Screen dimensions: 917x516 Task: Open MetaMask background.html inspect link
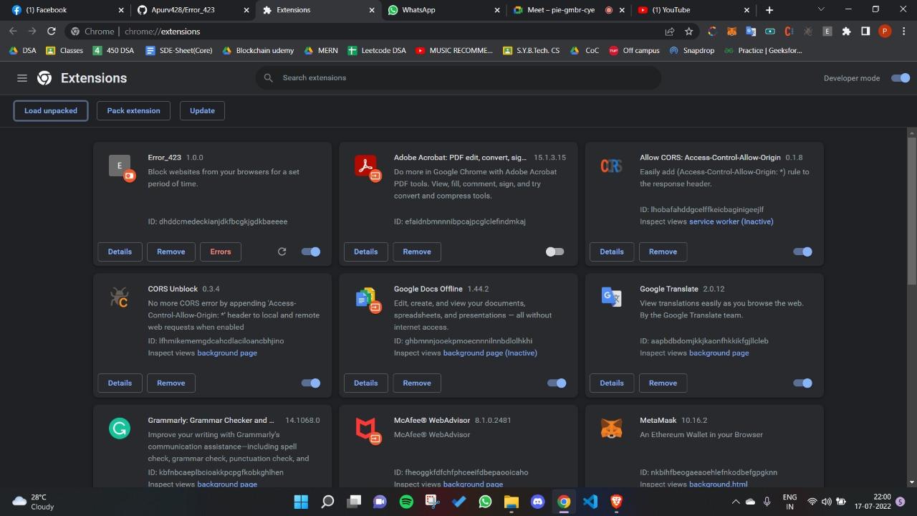coord(718,484)
